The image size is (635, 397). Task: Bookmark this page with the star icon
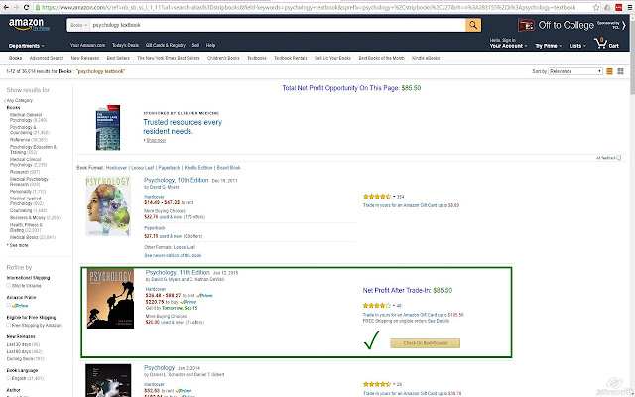(596, 7)
